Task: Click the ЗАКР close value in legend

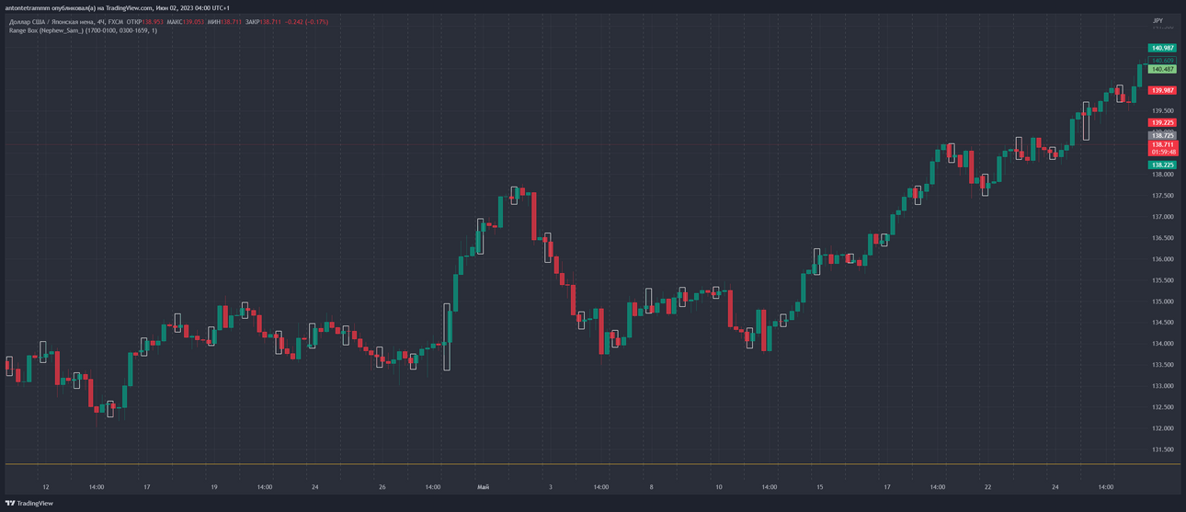Action: point(262,21)
